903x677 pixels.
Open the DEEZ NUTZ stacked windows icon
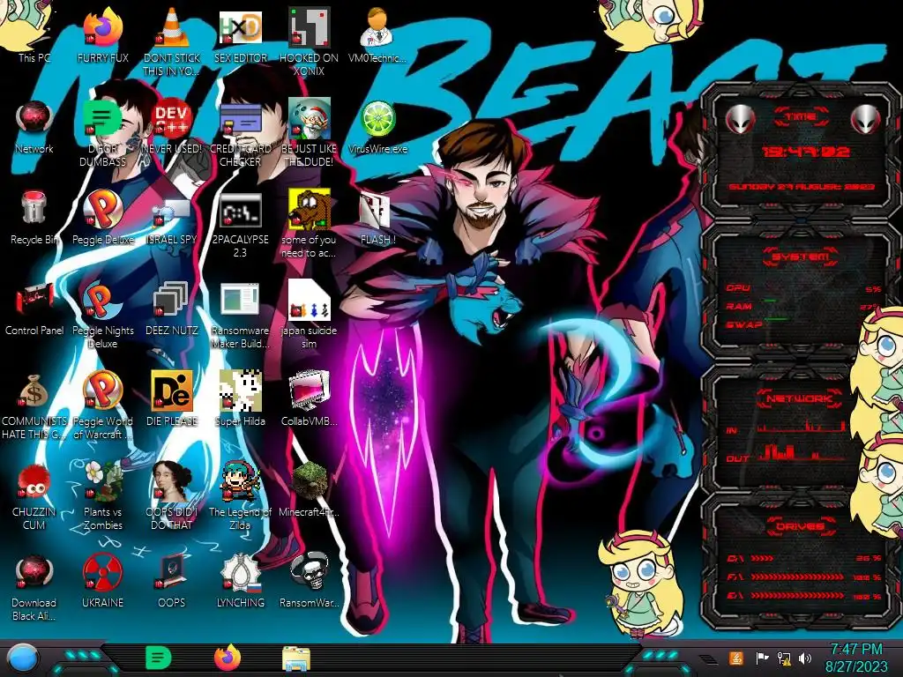[172, 306]
